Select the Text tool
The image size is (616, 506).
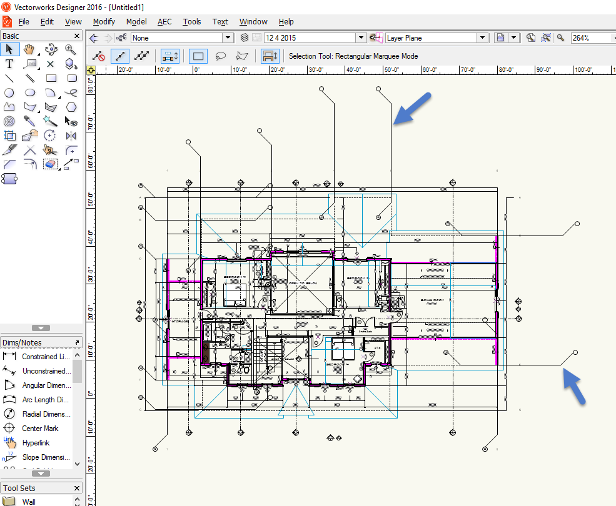[9, 64]
